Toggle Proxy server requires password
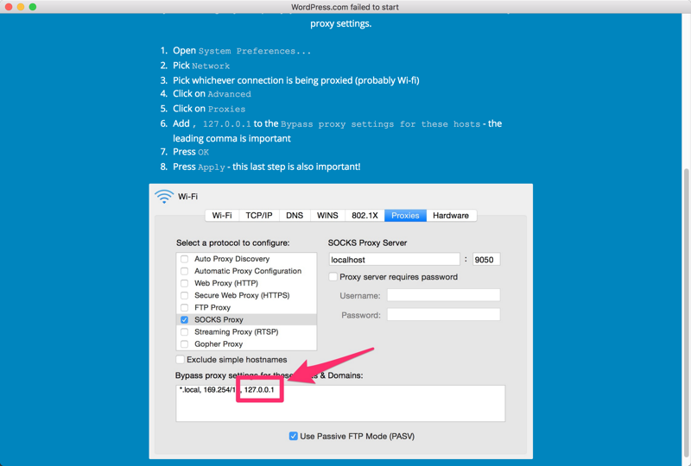Viewport: 691px width, 466px height. tap(333, 277)
